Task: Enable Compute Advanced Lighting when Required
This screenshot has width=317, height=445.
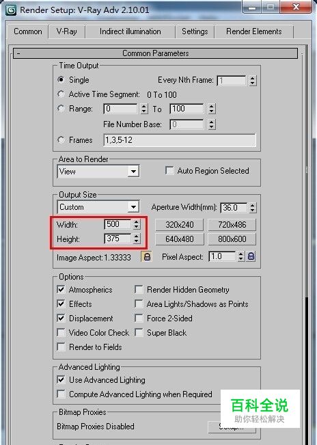Action: click(x=61, y=394)
